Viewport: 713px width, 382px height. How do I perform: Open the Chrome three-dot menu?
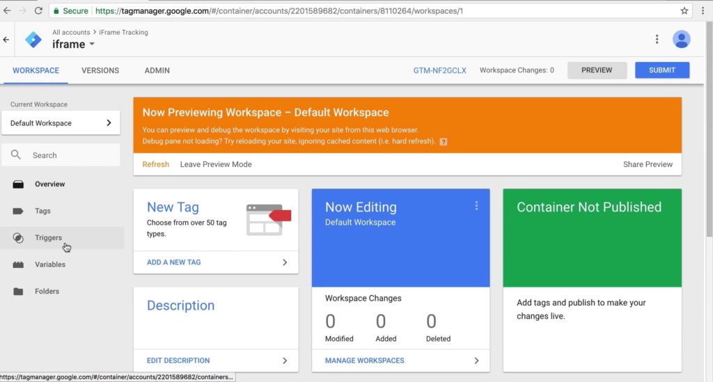click(703, 10)
